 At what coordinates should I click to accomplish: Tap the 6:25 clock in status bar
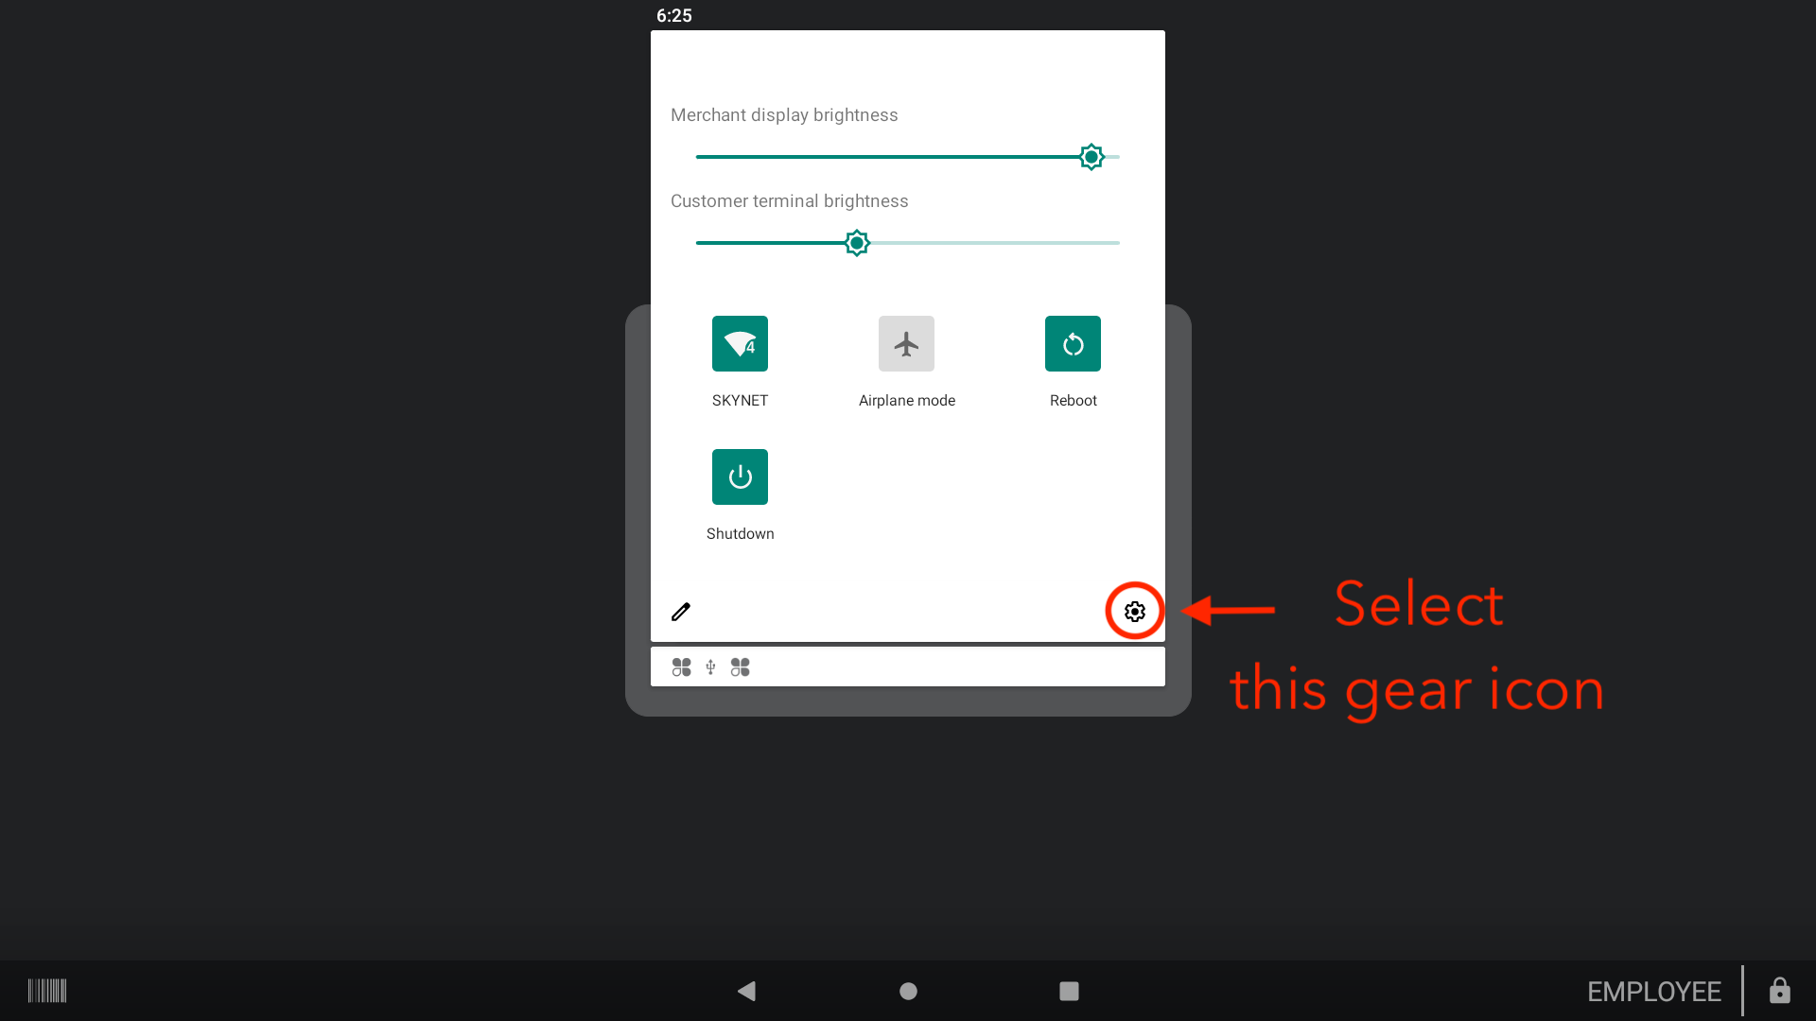click(674, 15)
